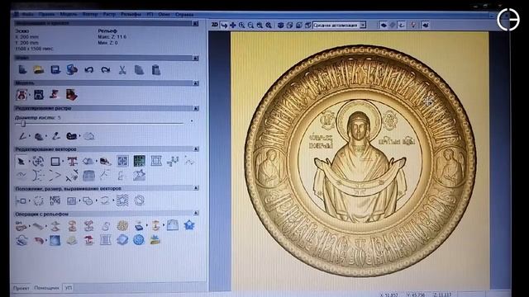Click the Undo arrow icon
The height and width of the screenshot is (297, 529).
pos(88,69)
